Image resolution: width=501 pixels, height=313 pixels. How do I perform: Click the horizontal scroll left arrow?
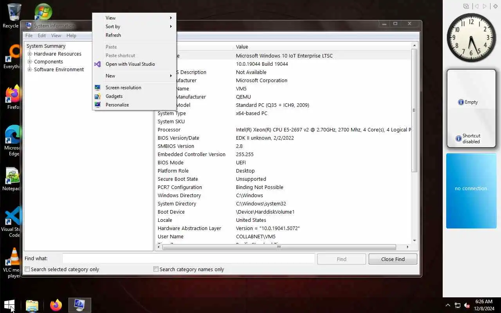click(x=159, y=247)
